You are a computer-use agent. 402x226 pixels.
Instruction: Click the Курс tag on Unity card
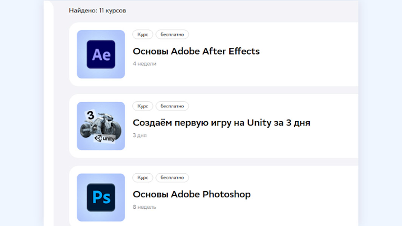click(143, 106)
